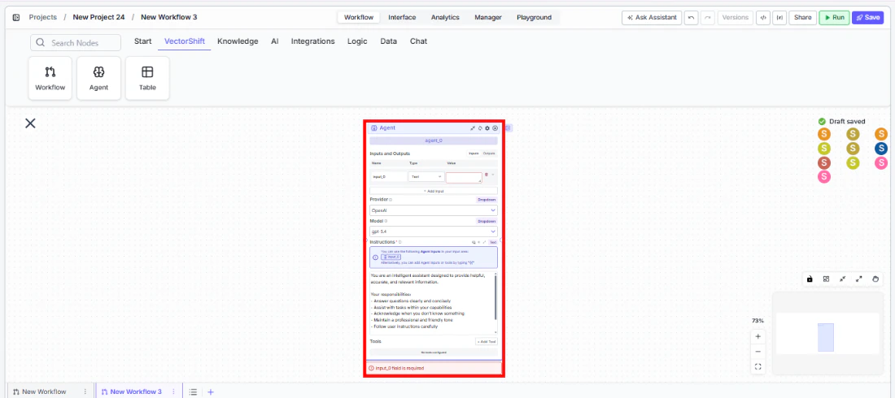895x398 pixels.
Task: Open the Versions dropdown
Action: coord(736,18)
